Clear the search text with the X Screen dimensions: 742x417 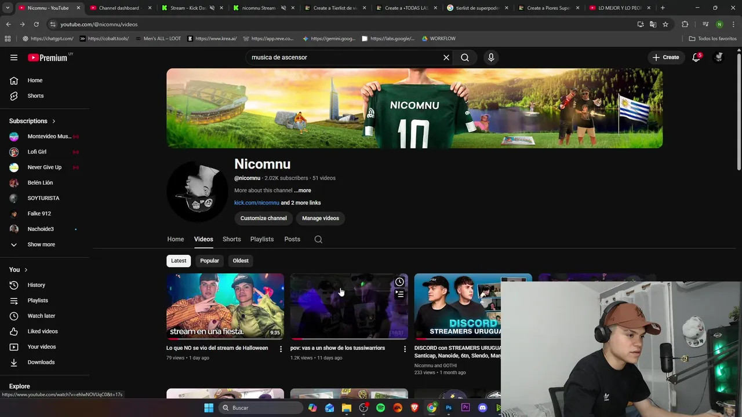tap(446, 57)
